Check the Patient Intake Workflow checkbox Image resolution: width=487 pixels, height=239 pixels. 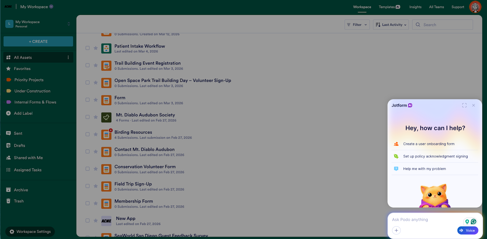tap(88, 48)
